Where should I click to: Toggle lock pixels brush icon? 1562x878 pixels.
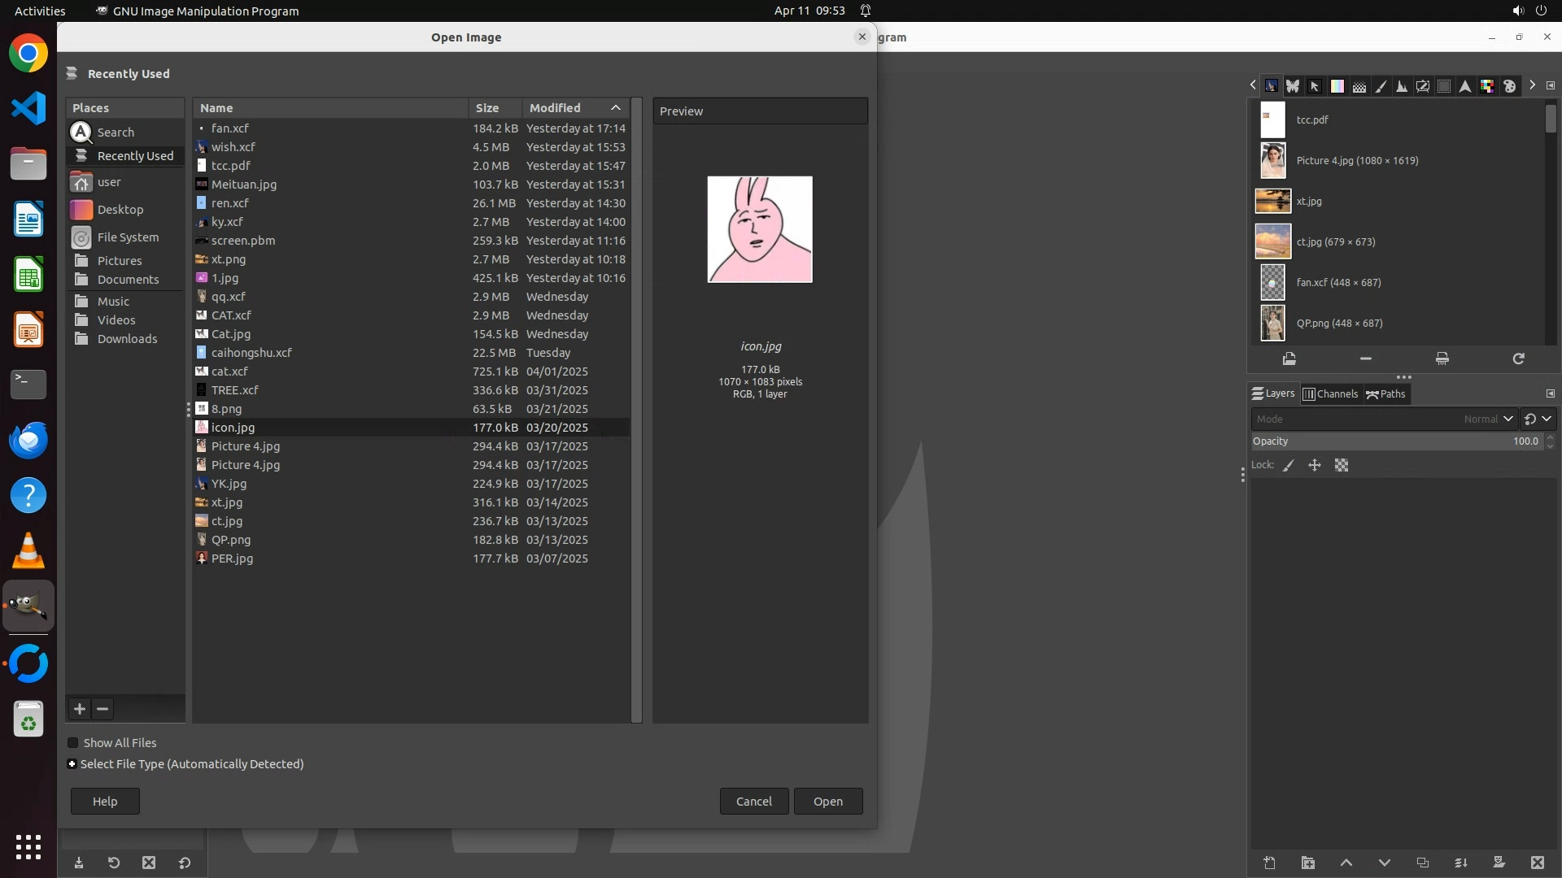pos(1289,466)
